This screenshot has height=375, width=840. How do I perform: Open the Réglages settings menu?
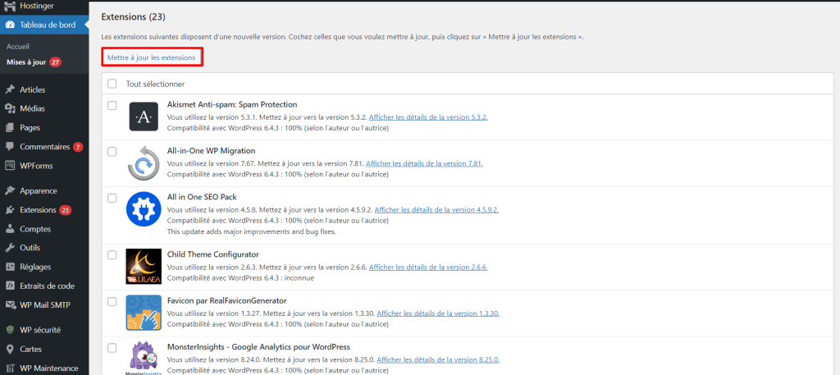point(35,267)
